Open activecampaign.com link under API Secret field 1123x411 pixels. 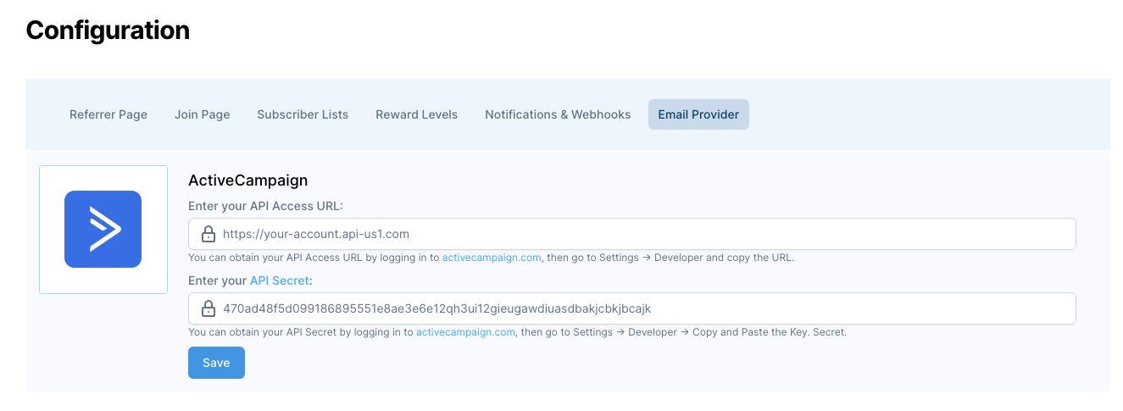pos(465,332)
